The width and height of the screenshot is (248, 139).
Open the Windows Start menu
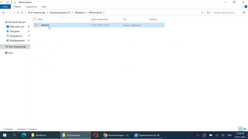tap(5, 135)
